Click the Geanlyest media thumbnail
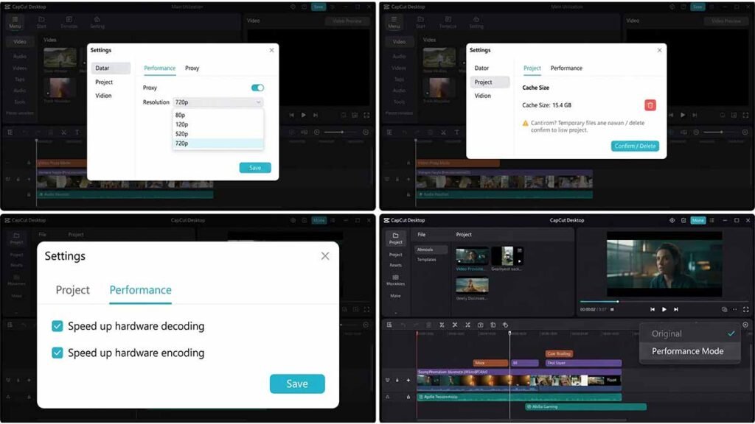 click(x=507, y=256)
